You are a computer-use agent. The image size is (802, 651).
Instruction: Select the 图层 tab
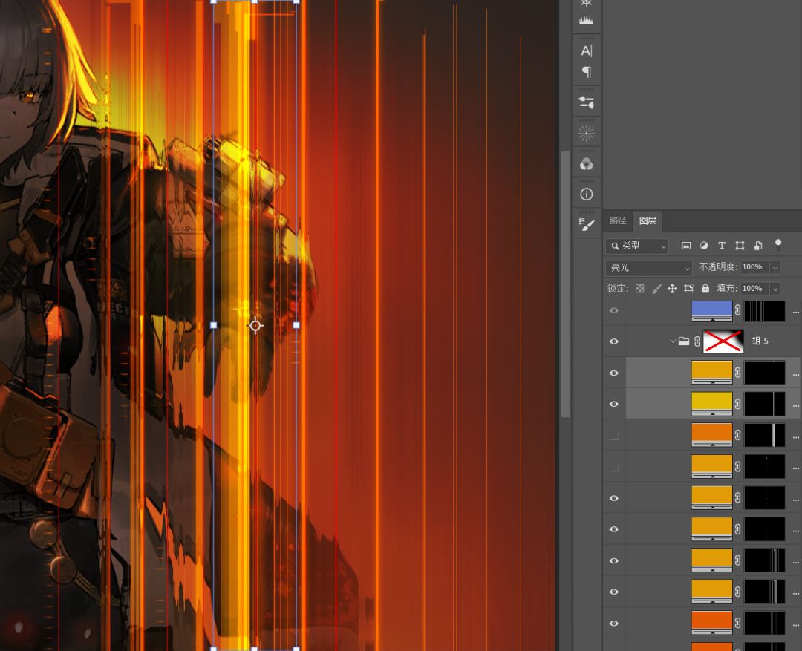click(648, 220)
